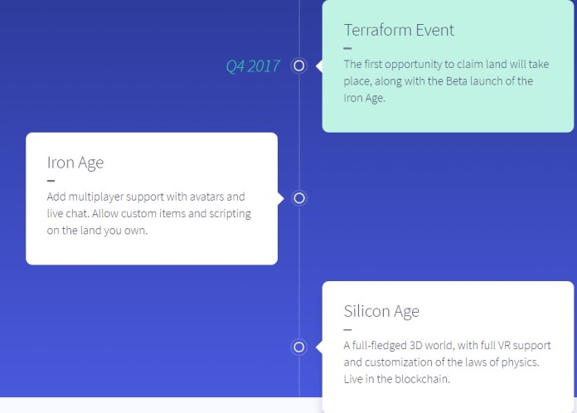Click the 'on the land you own.' line
The height and width of the screenshot is (413, 577).
(97, 231)
